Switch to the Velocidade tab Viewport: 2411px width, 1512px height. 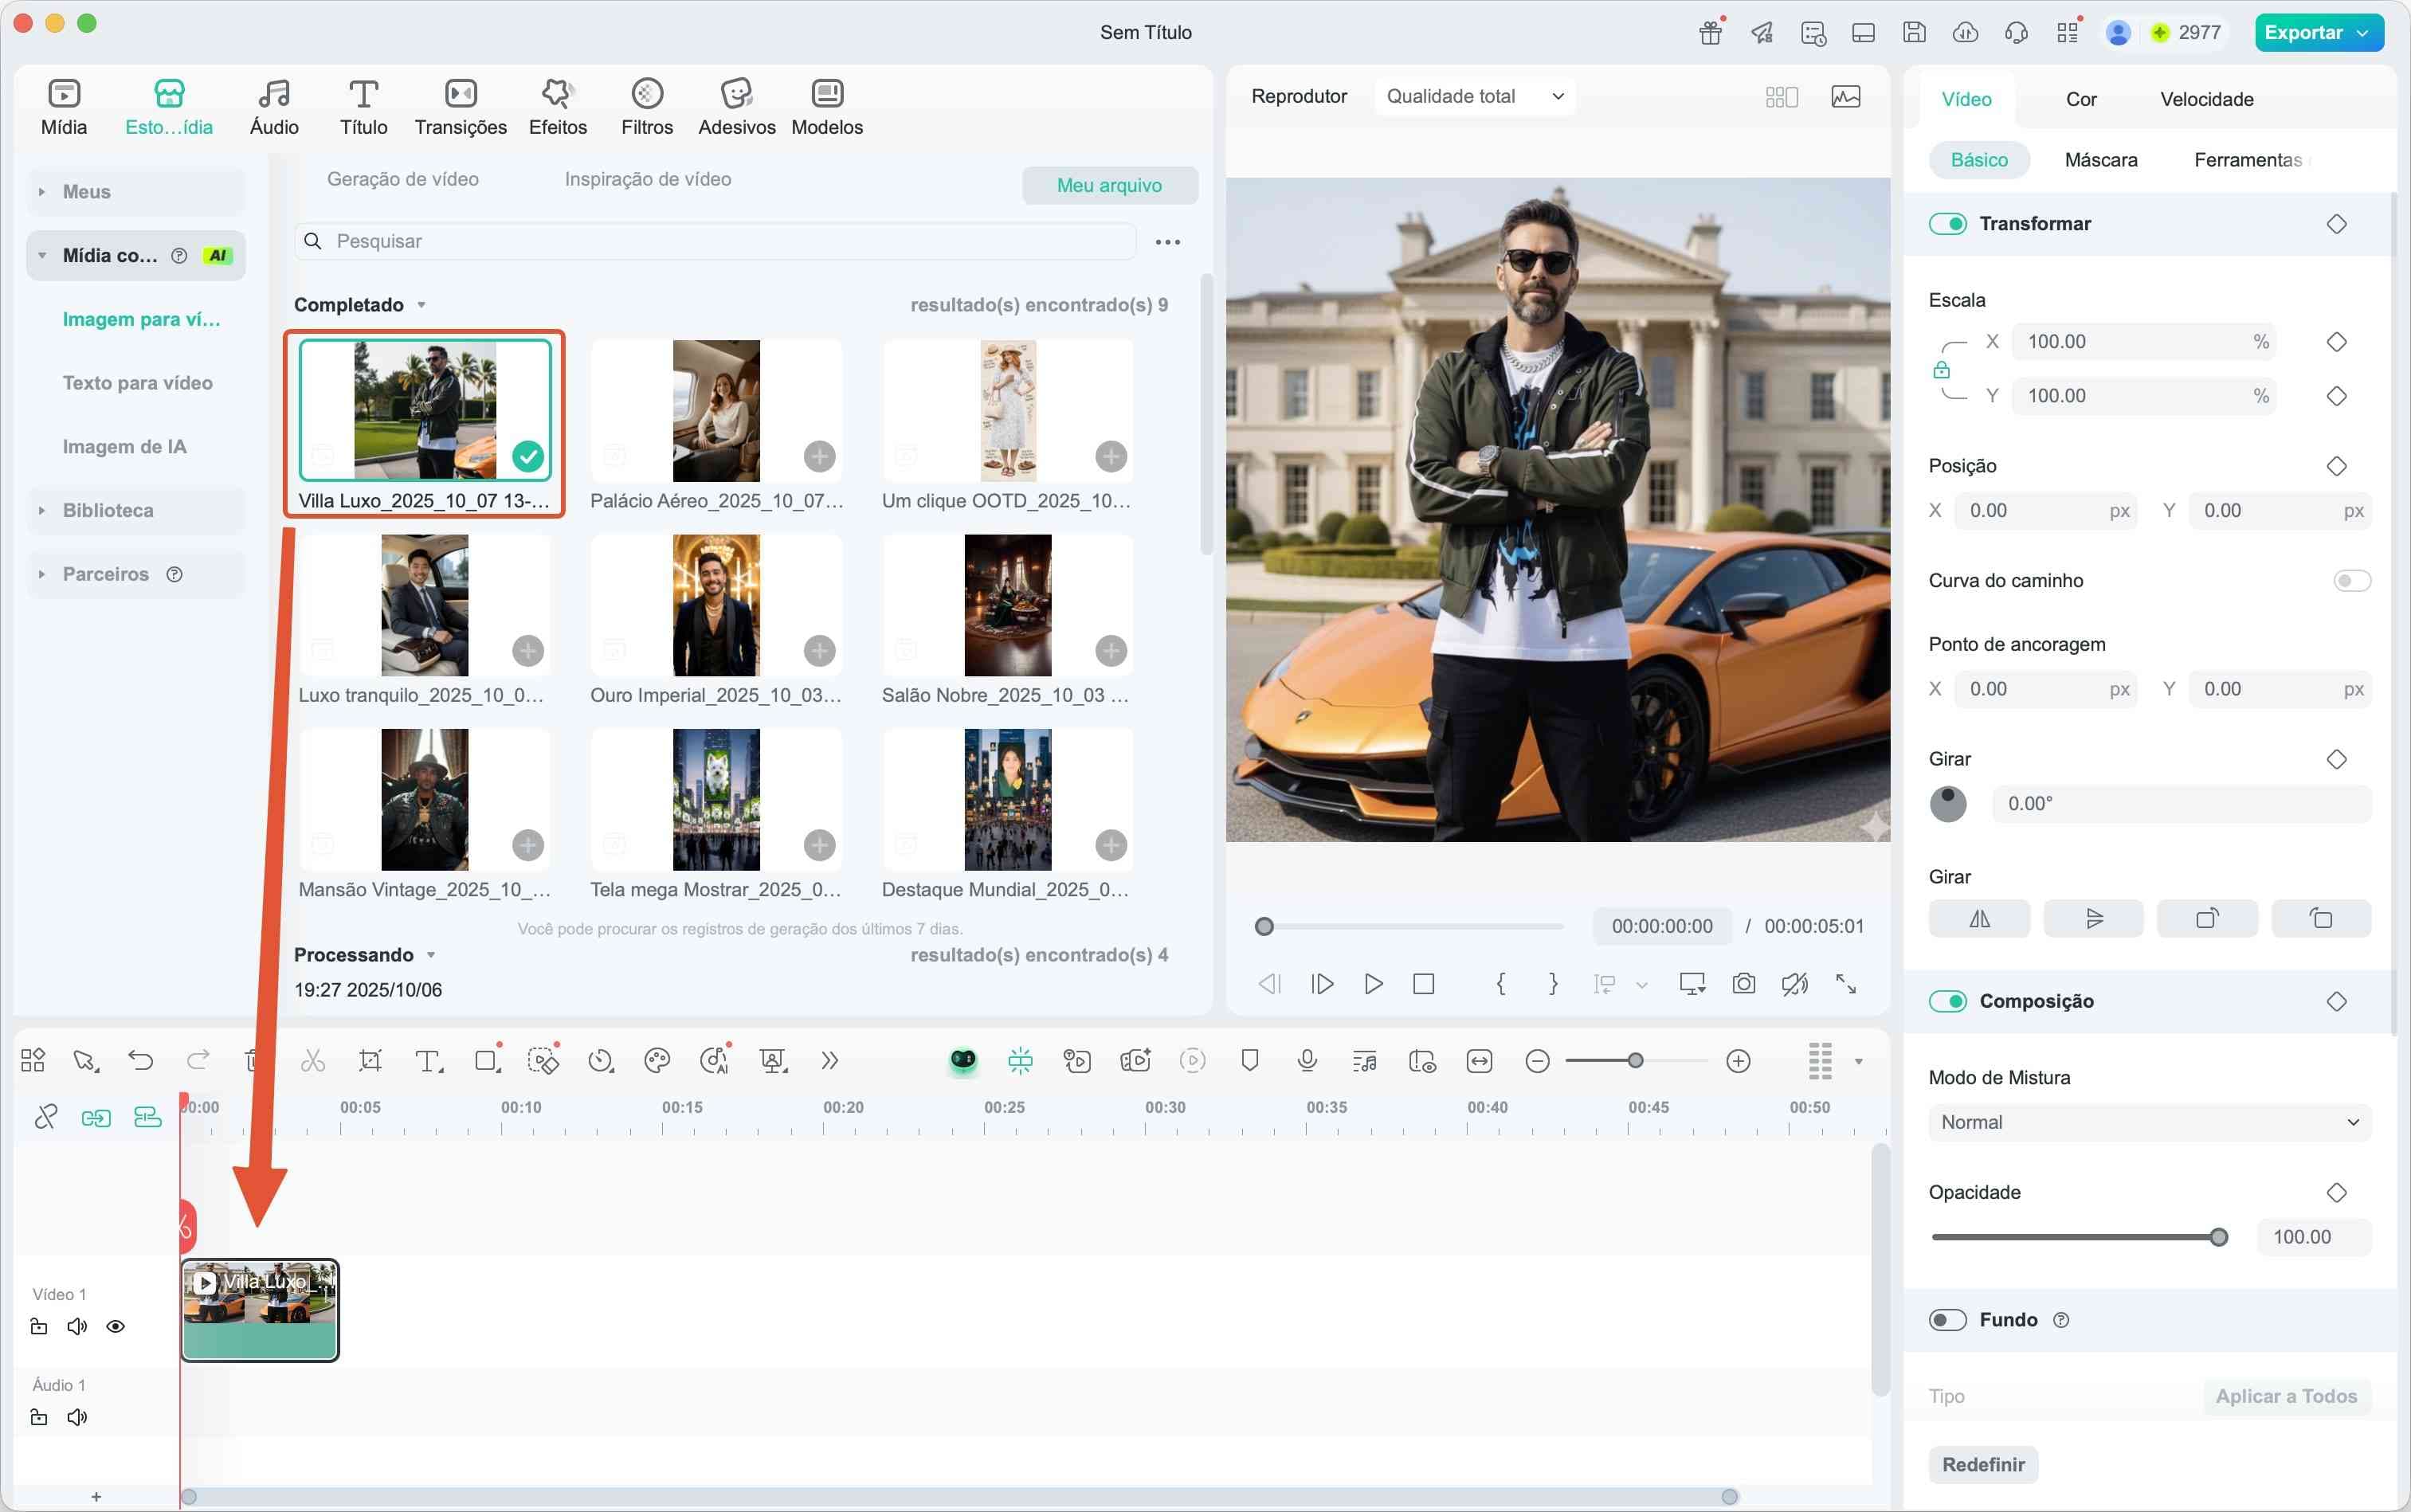(2206, 99)
